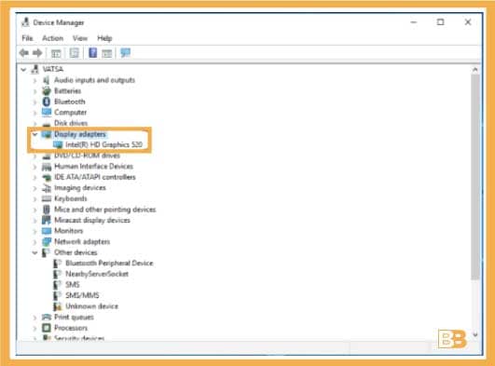This screenshot has width=495, height=366.
Task: Expand the Print queues chevron
Action: pyautogui.click(x=34, y=318)
